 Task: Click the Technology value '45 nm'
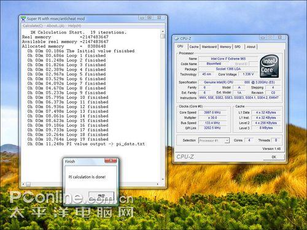(206, 74)
